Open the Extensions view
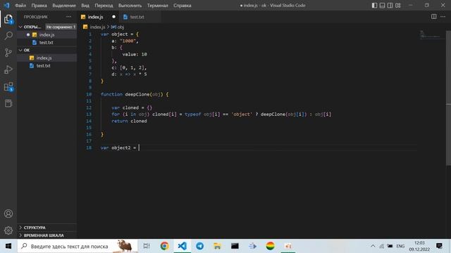Image resolution: width=451 pixels, height=253 pixels. click(8, 86)
